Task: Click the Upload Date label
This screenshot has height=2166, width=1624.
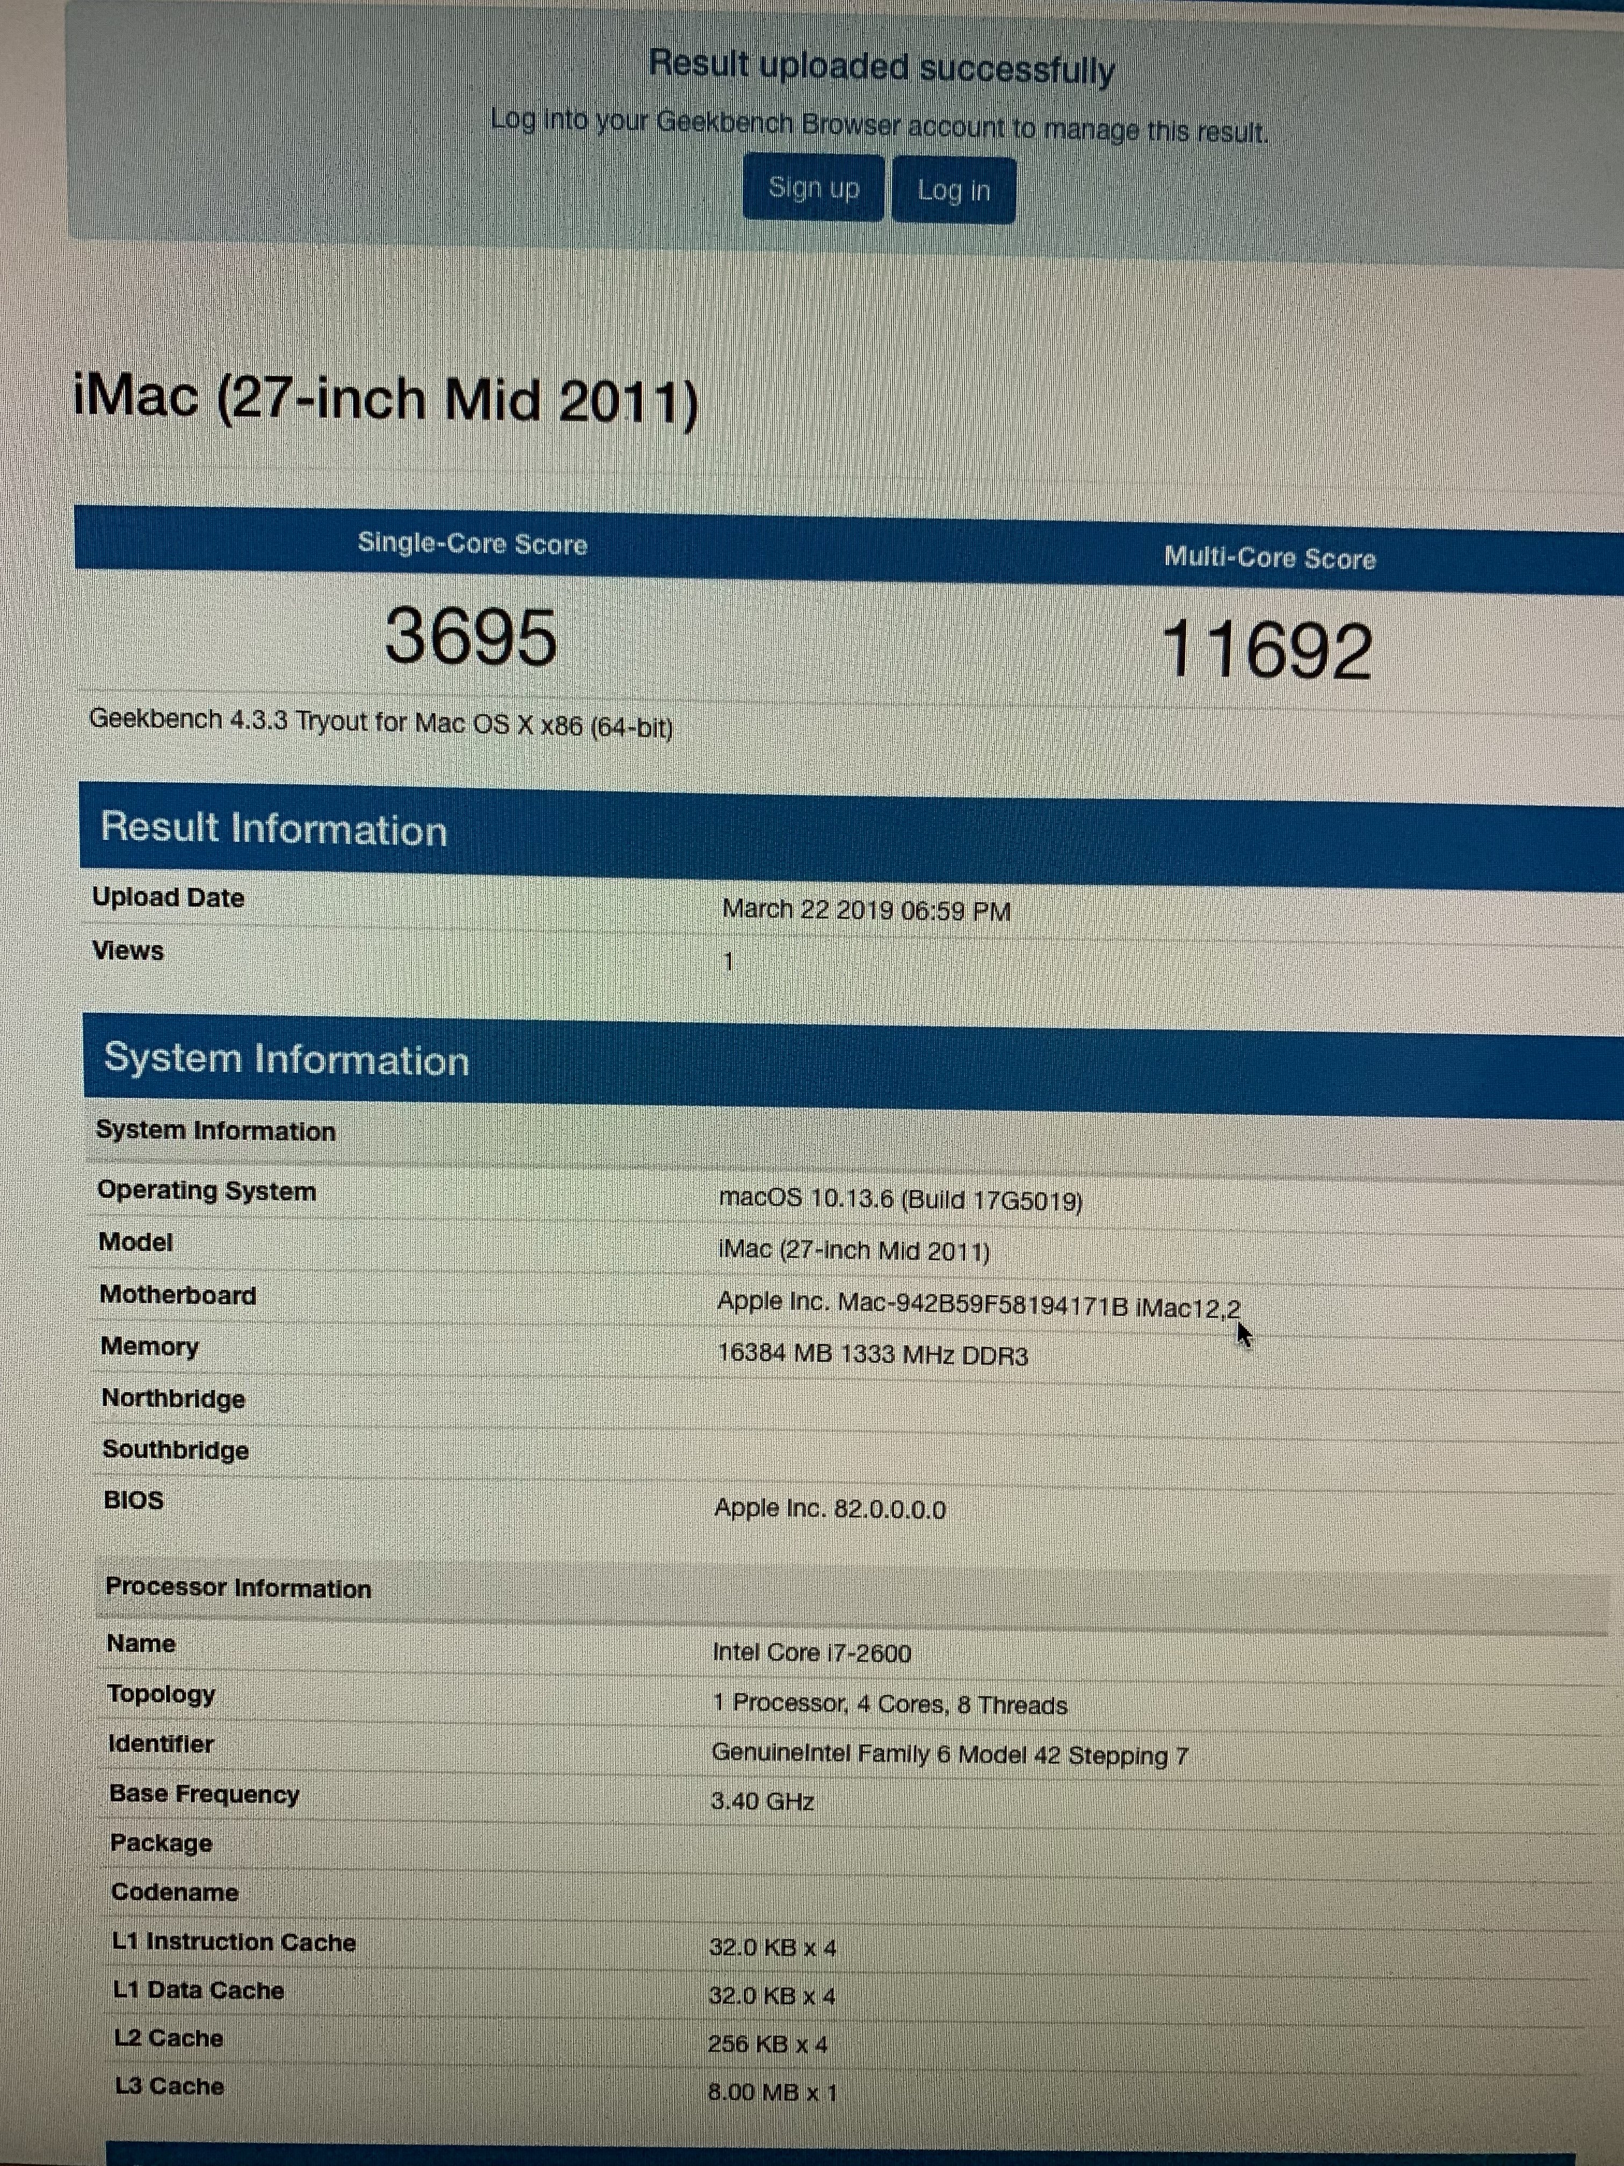Action: [x=169, y=897]
